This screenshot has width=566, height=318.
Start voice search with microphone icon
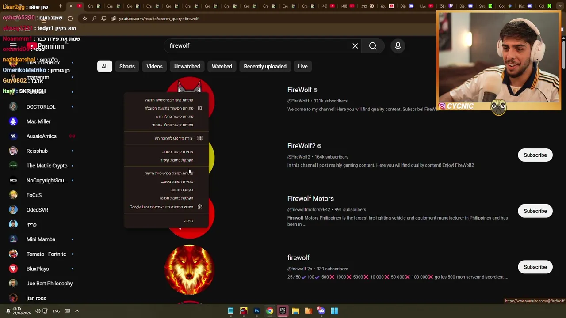[398, 46]
